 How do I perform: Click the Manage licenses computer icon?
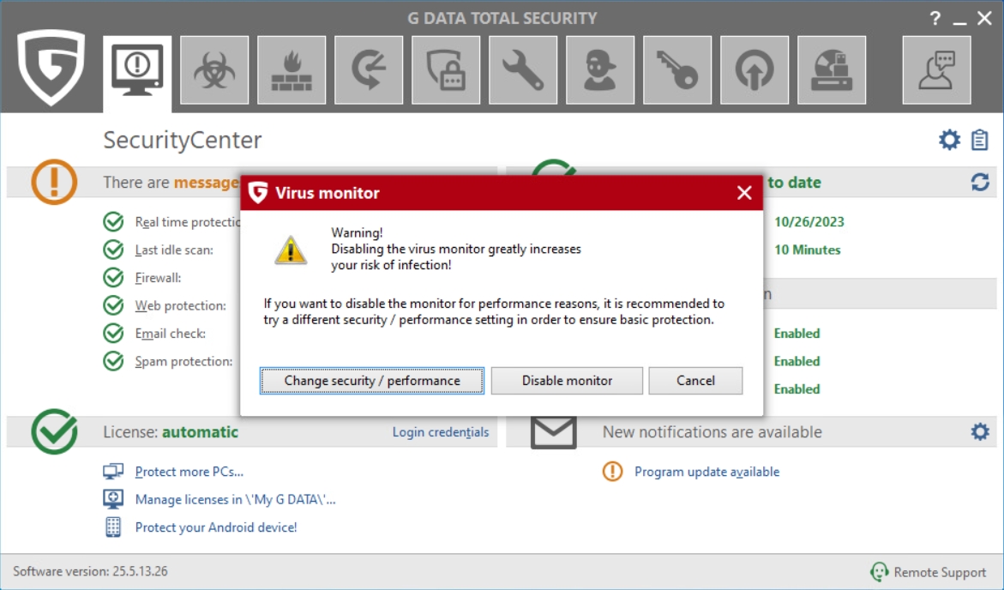[x=113, y=499]
